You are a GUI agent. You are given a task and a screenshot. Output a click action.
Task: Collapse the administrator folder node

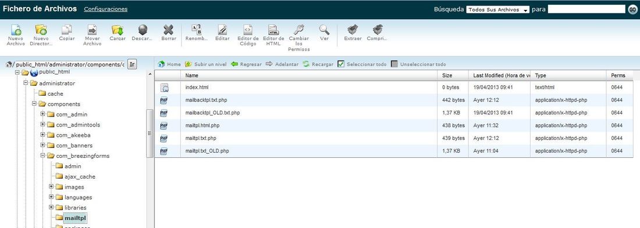26,83
